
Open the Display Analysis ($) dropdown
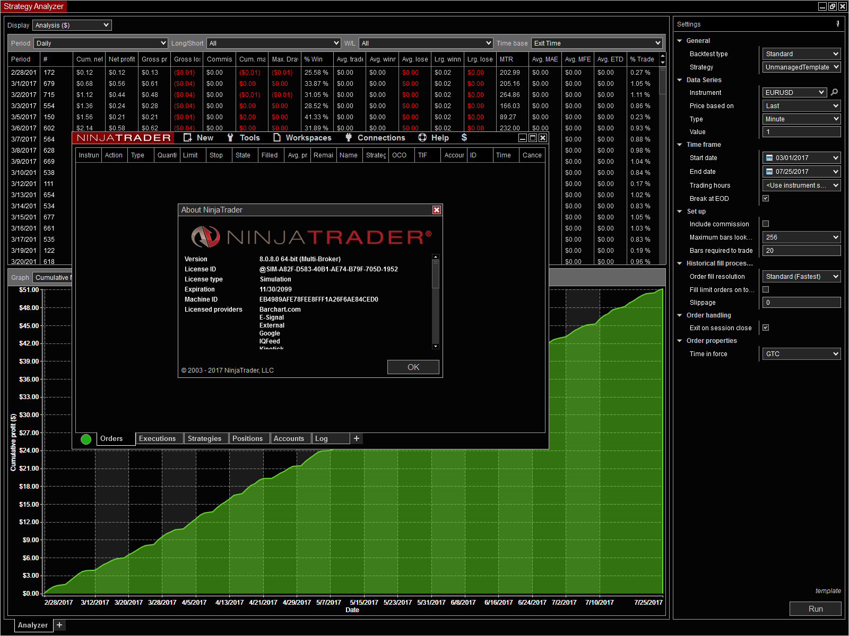coord(72,25)
